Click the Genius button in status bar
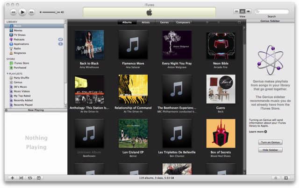 coord(276,178)
